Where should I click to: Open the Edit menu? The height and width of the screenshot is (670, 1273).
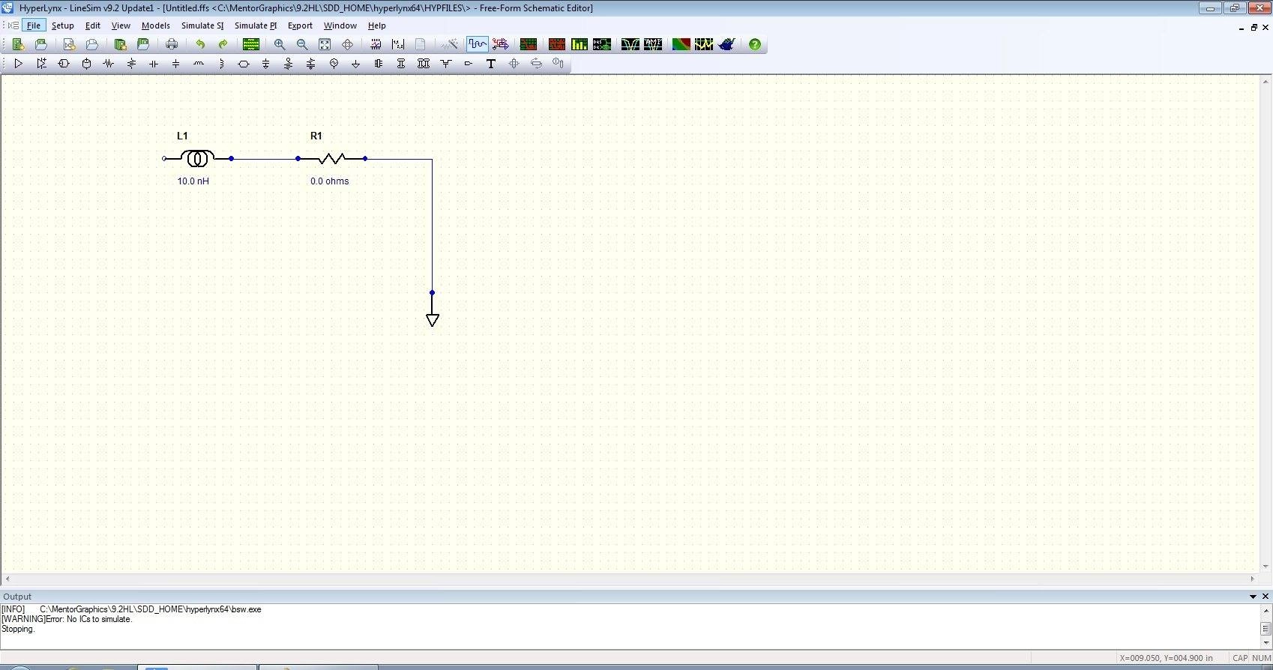click(x=93, y=25)
